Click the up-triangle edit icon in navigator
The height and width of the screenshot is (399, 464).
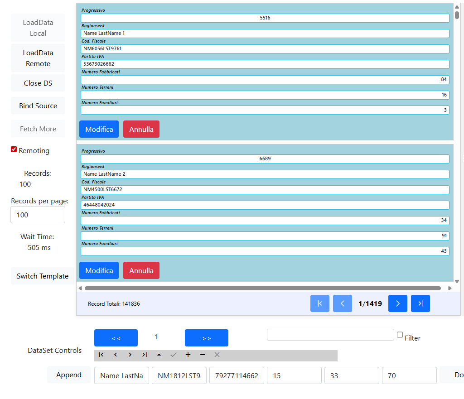click(x=159, y=355)
